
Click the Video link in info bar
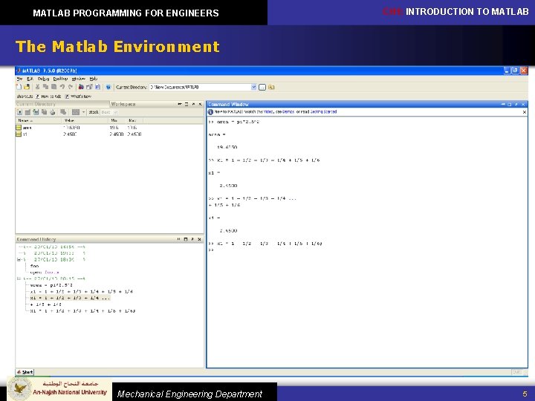coord(268,112)
